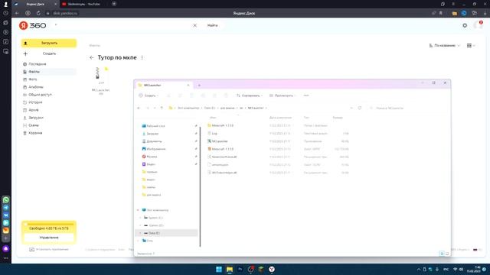This screenshot has height=275, width=490.
Task: Clear the Yandex Disk search field
Action: click(194, 25)
